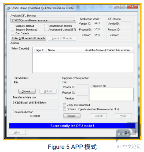Click Choose in Upload Action group
Screen dimensions: 144x152
(27, 91)
